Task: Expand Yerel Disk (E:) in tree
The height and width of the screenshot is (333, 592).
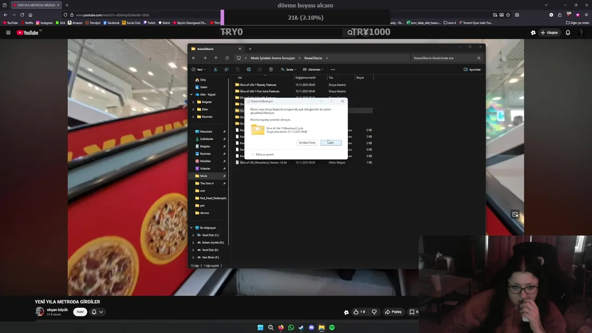Action: [193, 250]
